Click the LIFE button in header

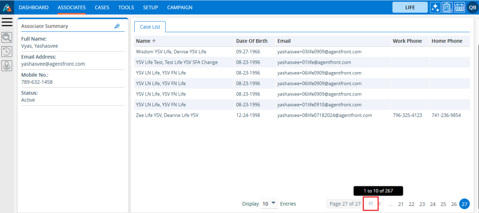409,7
